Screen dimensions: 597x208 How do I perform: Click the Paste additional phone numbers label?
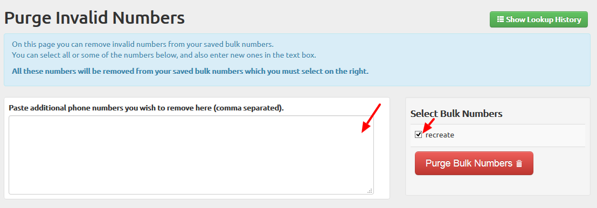146,108
